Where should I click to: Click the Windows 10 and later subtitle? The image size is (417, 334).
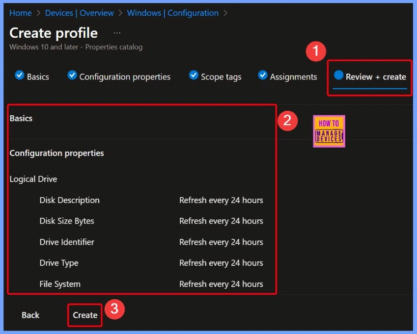click(x=76, y=47)
